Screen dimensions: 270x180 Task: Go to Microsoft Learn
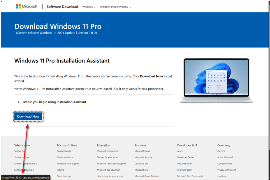[184, 170]
